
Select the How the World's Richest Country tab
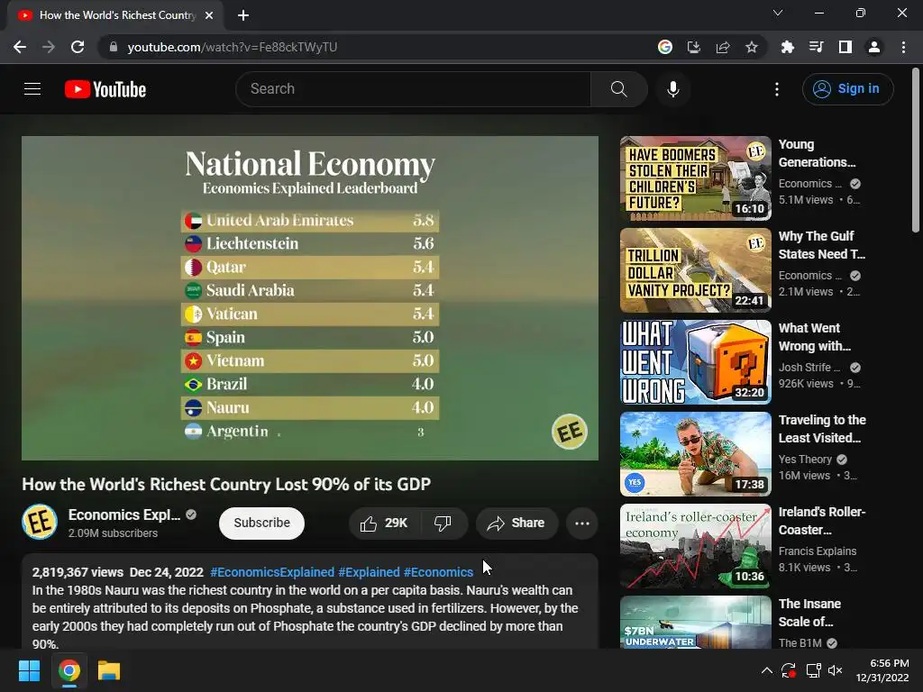tap(115, 15)
